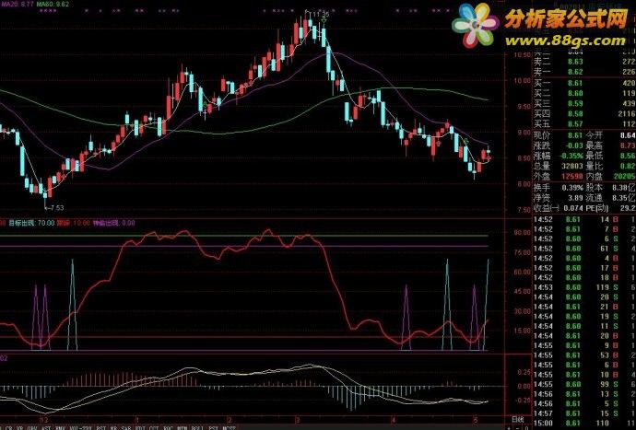Click the 涨跌 value -0.03
Viewport: 636px width, 430px height.
574,145
